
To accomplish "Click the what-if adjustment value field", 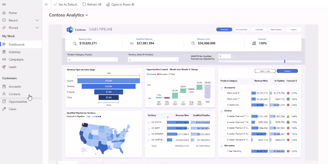I will (225, 56).
